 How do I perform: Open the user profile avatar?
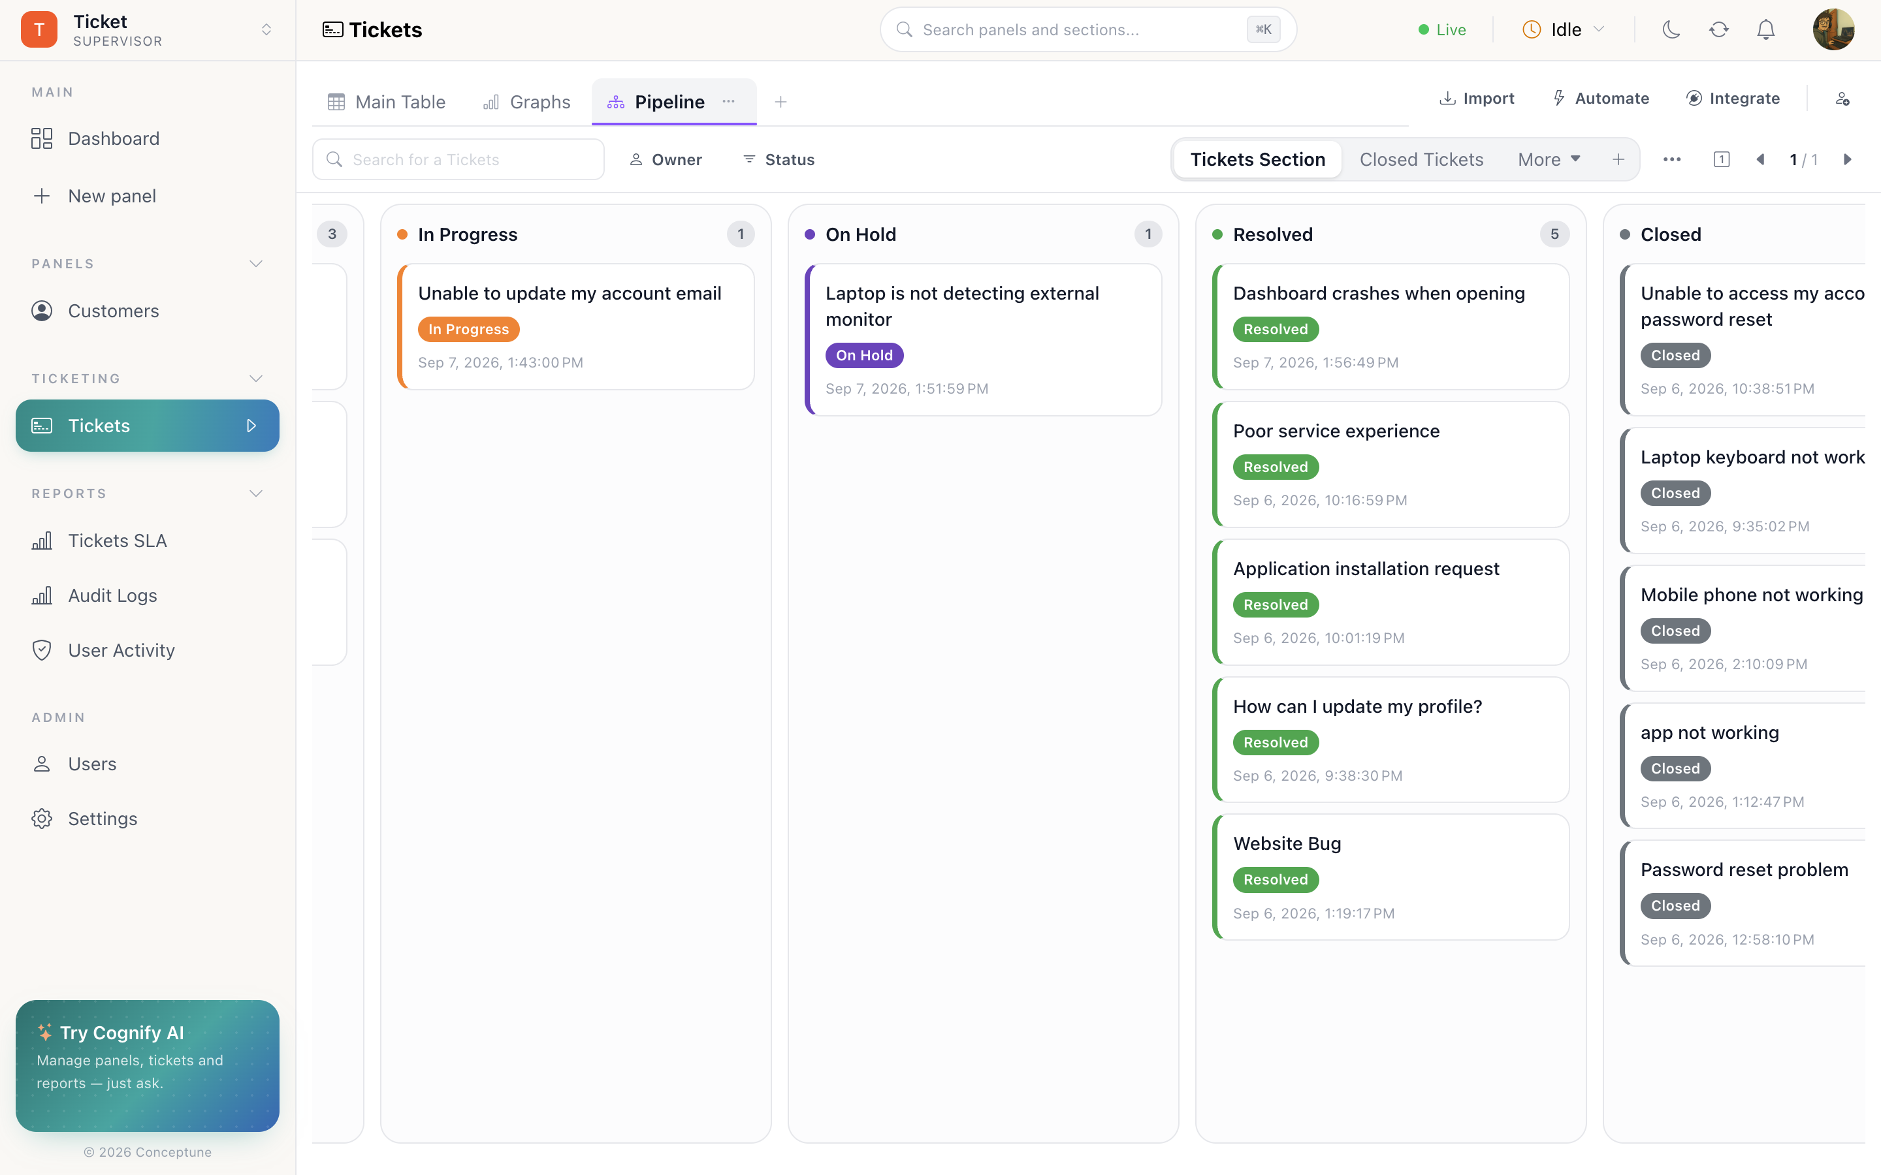(x=1833, y=29)
